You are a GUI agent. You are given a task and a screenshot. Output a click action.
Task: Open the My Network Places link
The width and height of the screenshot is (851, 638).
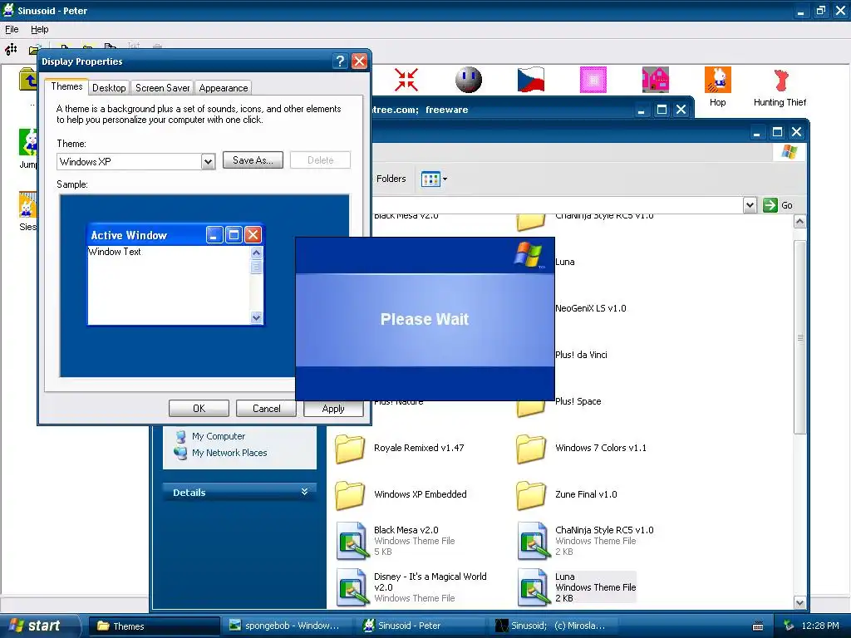coord(229,453)
